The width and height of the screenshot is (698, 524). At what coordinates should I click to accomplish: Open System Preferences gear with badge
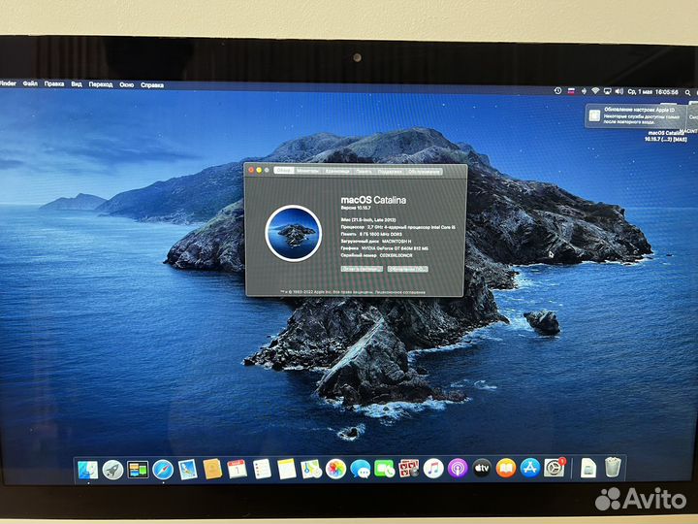tap(555, 468)
